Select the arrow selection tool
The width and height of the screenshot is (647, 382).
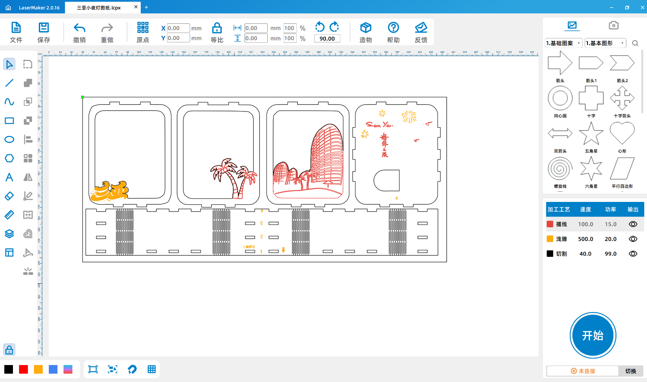pos(9,64)
